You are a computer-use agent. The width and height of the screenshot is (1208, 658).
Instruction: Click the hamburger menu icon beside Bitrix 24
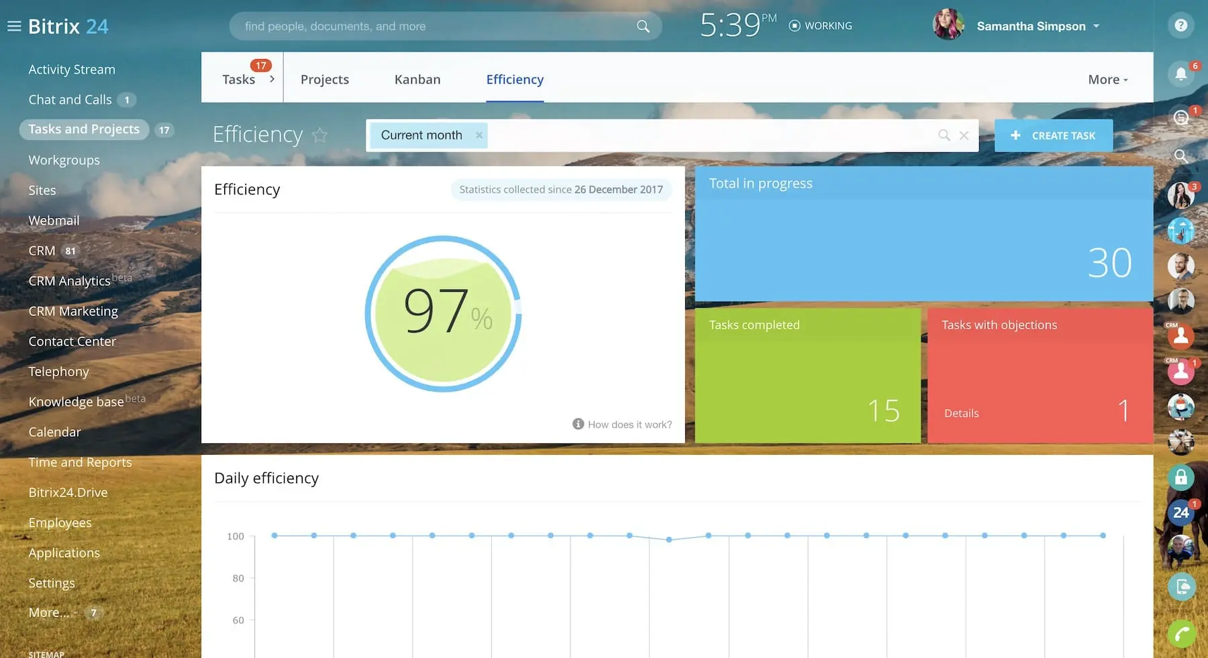(14, 26)
